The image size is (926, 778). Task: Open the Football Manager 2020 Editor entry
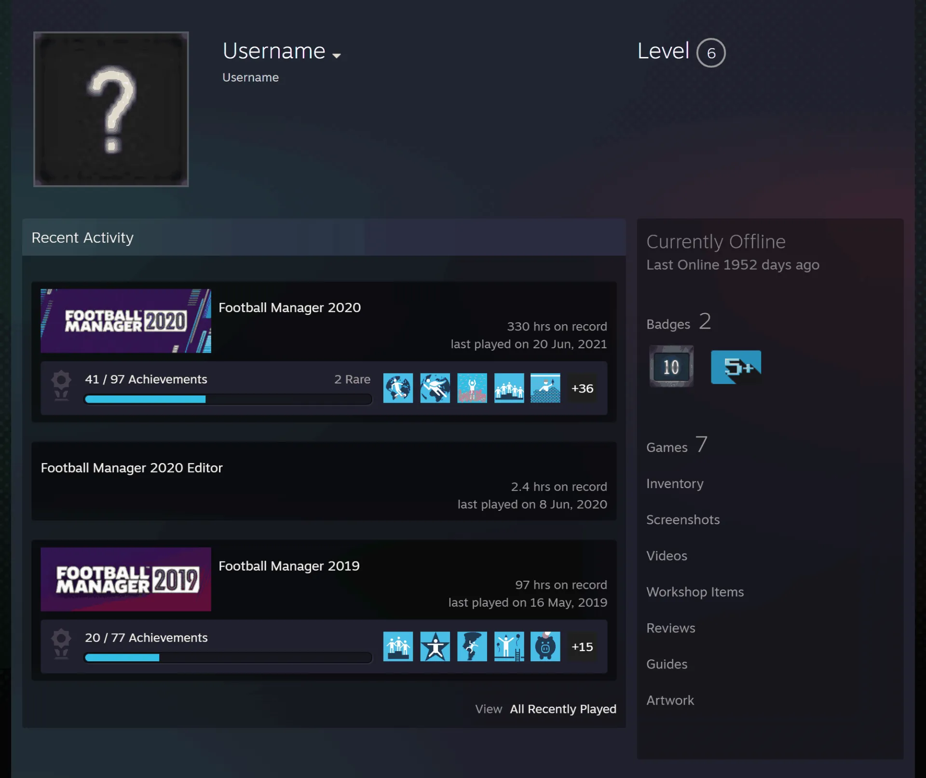[132, 468]
